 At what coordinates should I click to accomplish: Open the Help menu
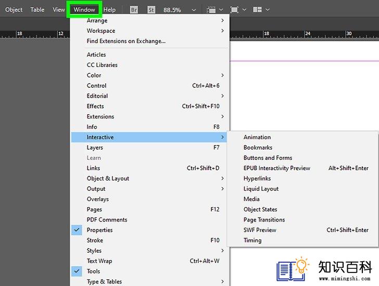109,10
